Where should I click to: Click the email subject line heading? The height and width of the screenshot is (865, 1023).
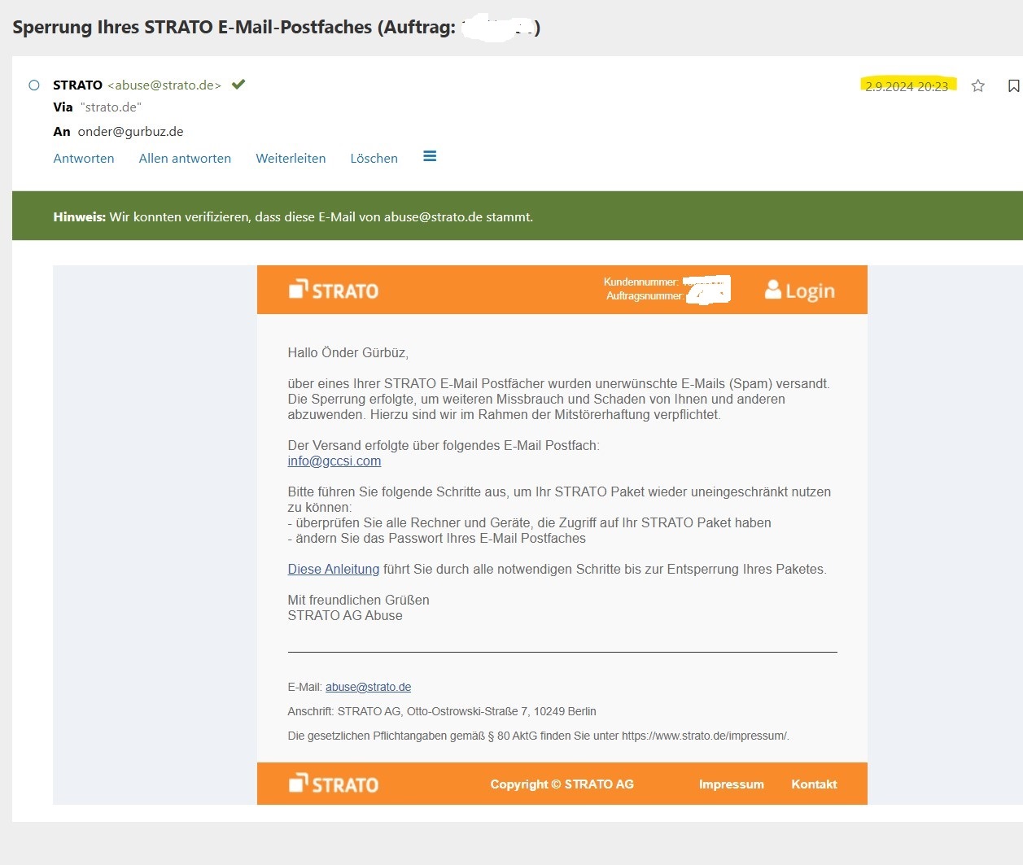coord(277,27)
